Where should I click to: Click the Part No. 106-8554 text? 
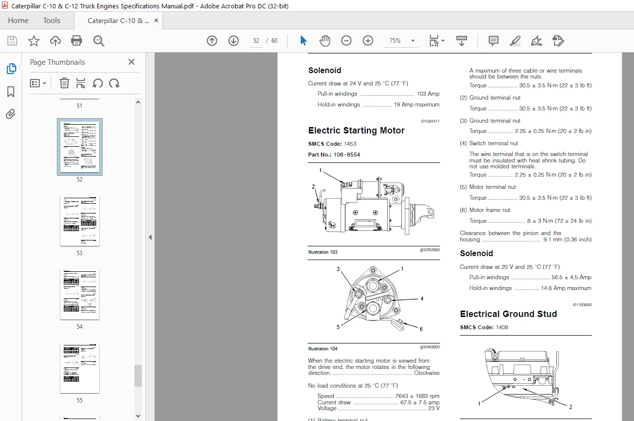coord(334,155)
